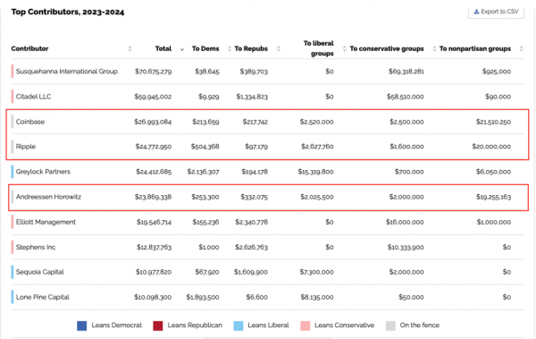Sort by To liberal groups column arrows
The height and width of the screenshot is (339, 536).
tap(344, 48)
